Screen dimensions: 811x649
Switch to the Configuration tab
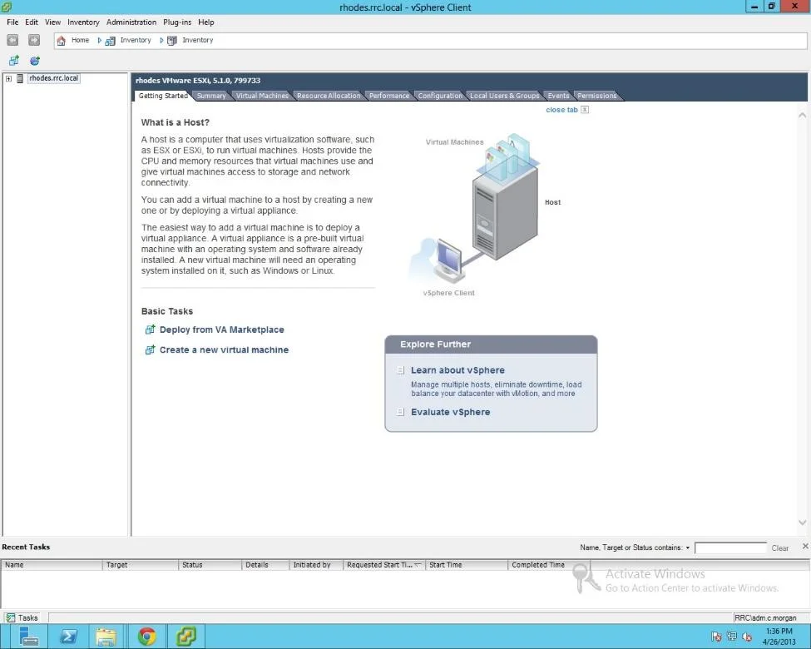[x=440, y=96]
